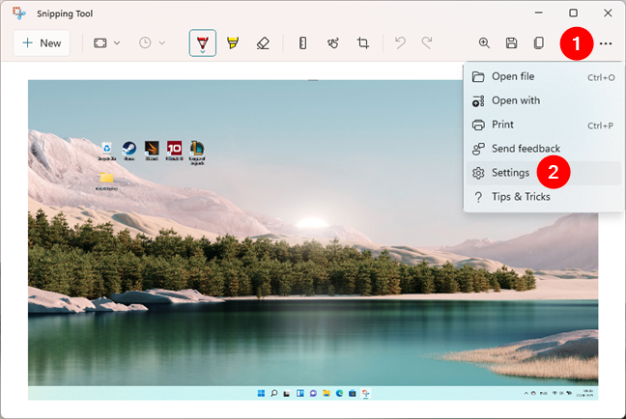Save the snip with floppy icon
This screenshot has height=419, width=626.
coord(512,43)
